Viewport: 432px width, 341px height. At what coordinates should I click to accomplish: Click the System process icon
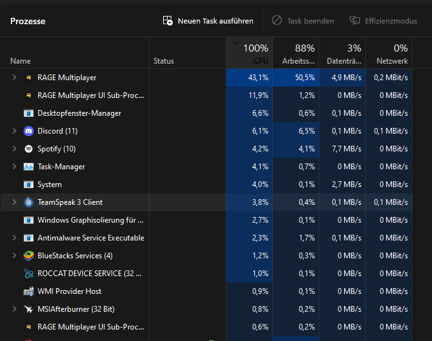tap(29, 184)
